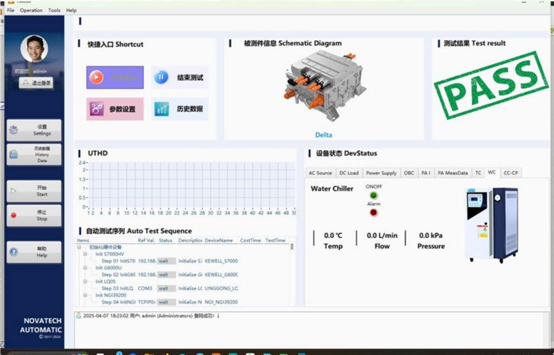The height and width of the screenshot is (355, 554).
Task: Switch to the OBC tab
Action: tap(409, 173)
